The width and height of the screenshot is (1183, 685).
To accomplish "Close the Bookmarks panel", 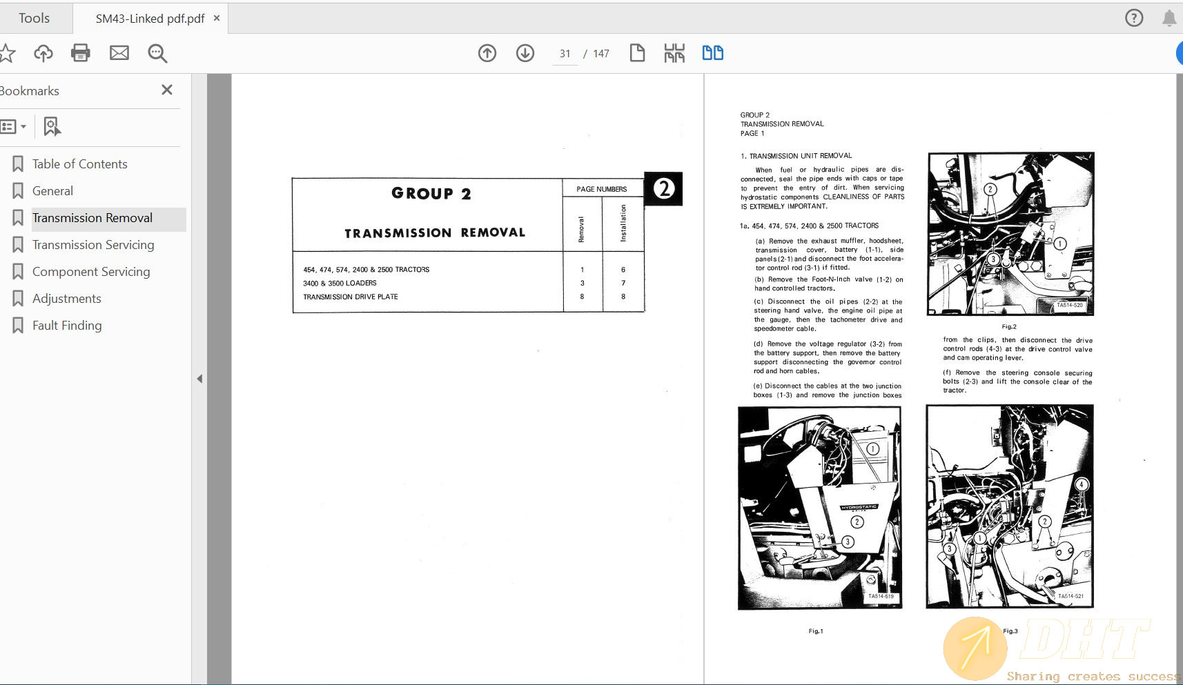I will coord(166,90).
